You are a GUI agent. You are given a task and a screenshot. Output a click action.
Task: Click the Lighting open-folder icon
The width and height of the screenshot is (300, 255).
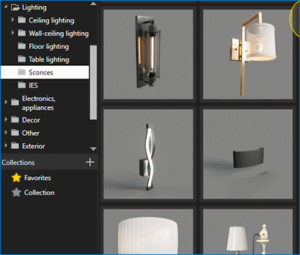pyautogui.click(x=16, y=7)
